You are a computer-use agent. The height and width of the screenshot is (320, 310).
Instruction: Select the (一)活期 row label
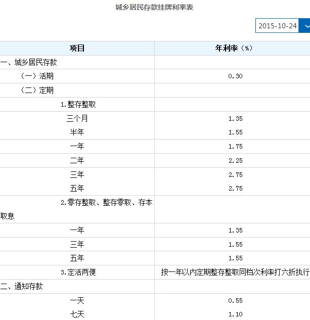37,76
